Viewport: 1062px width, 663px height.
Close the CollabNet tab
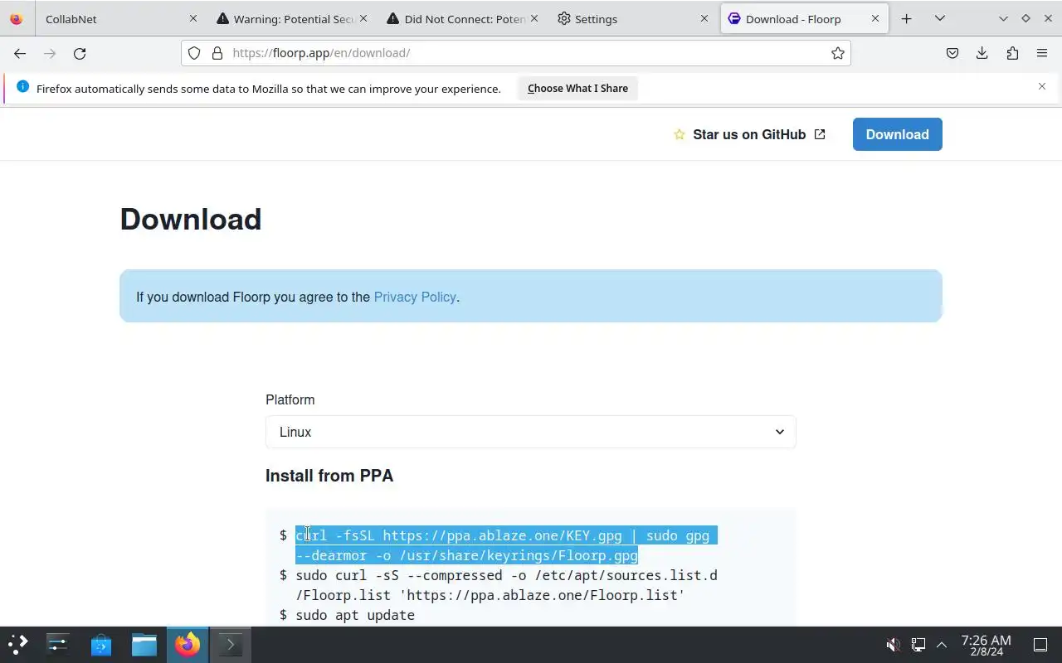tap(193, 18)
